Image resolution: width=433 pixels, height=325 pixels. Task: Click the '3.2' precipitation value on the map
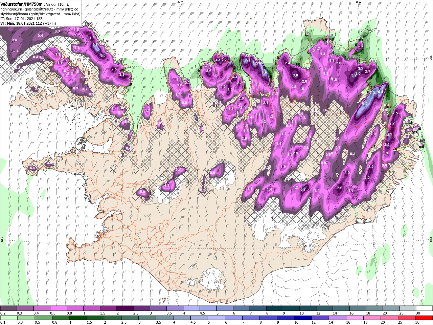pyautogui.click(x=354, y=75)
